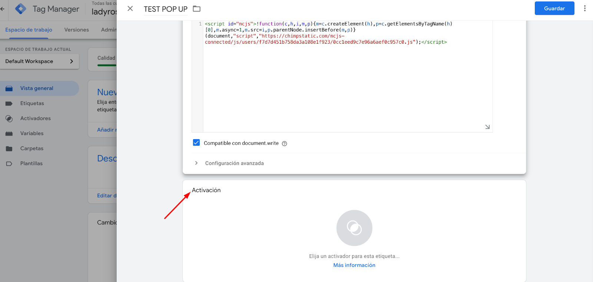
Task: Close the TEST POP UP tag editor
Action: tap(130, 9)
